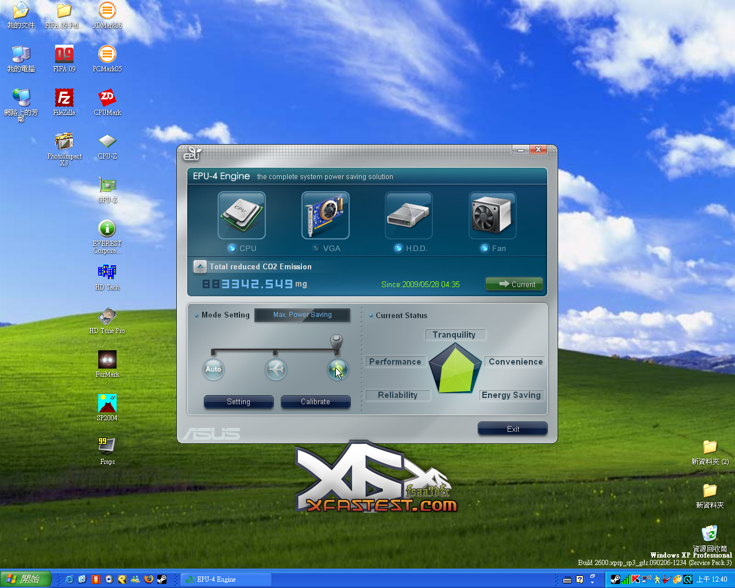Click the Calibrate button
Screen dimensions: 735x588
point(315,402)
